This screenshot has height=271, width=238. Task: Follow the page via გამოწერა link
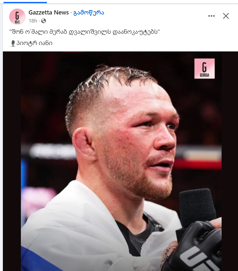(x=89, y=13)
